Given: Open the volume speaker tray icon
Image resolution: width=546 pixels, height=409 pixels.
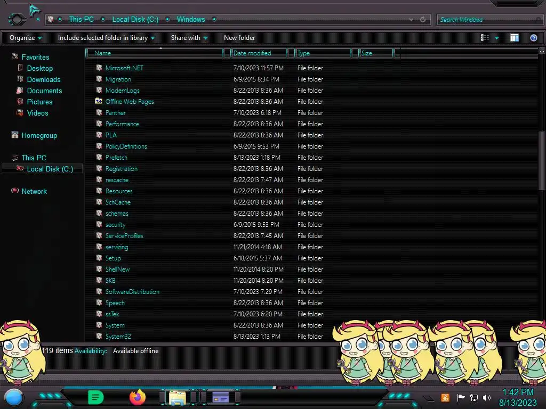Looking at the screenshot, I should click(486, 397).
